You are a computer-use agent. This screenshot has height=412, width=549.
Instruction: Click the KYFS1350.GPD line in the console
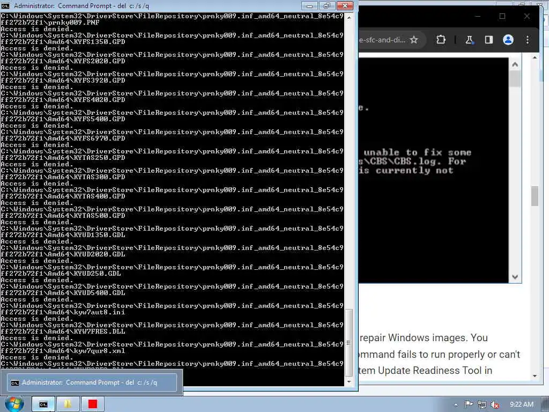(x=63, y=42)
